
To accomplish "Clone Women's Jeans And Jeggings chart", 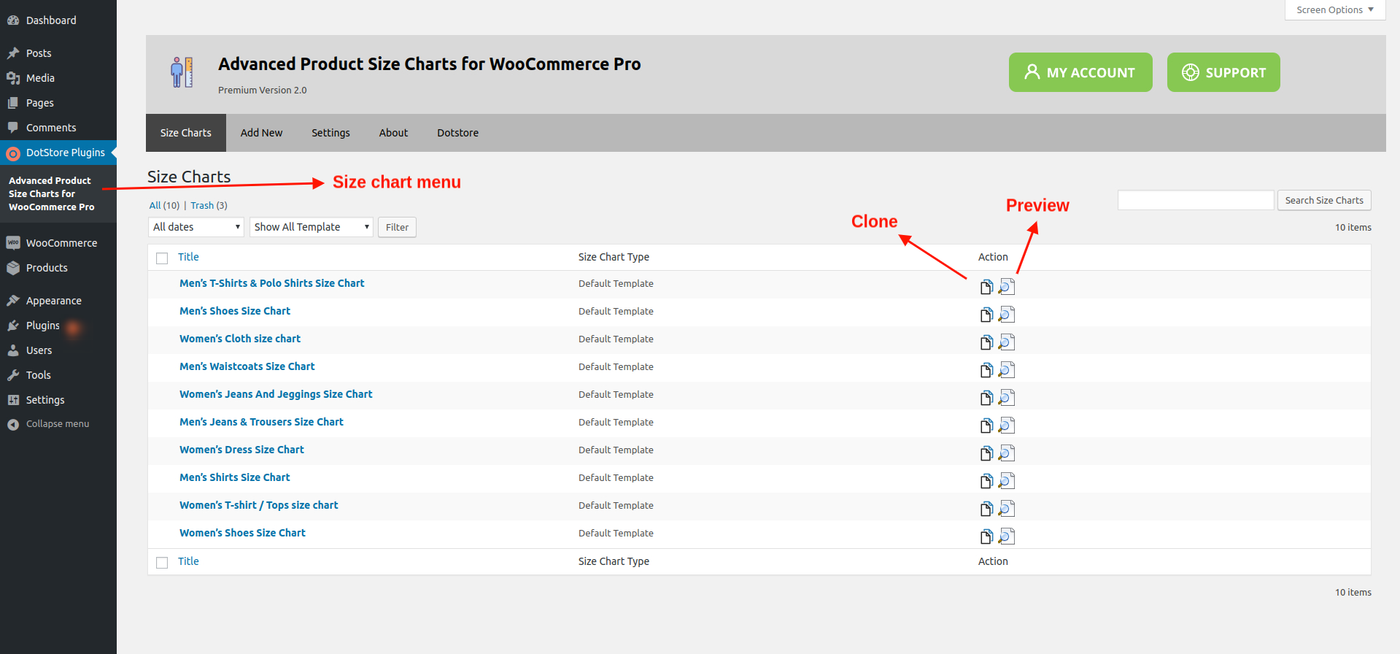I will [x=986, y=398].
